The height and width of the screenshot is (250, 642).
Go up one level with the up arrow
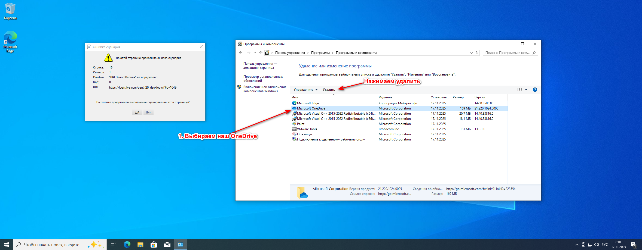261,53
